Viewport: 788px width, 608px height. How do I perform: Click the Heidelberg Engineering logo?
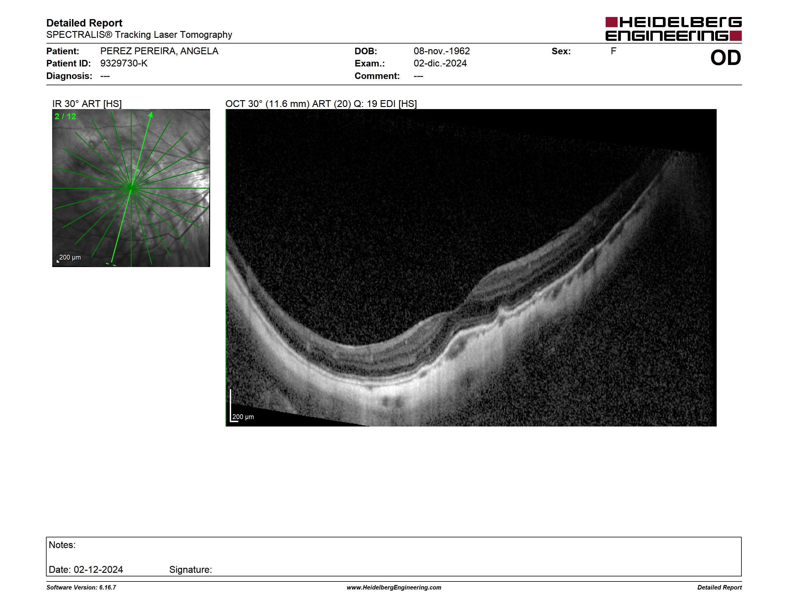[x=673, y=29]
